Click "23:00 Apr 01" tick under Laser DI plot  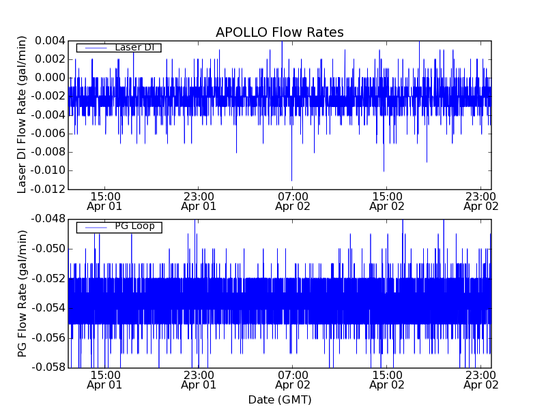[x=199, y=201]
